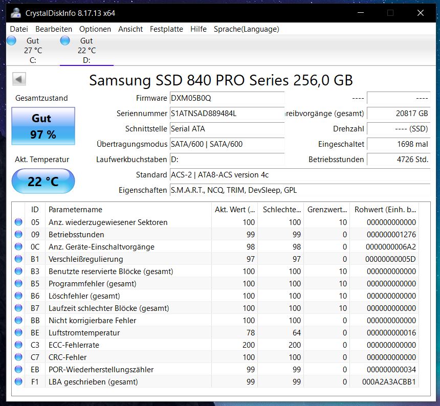Screen dimensions: 440x406
Task: Click status orb for LBA geschrieben row
Action: click(18, 381)
